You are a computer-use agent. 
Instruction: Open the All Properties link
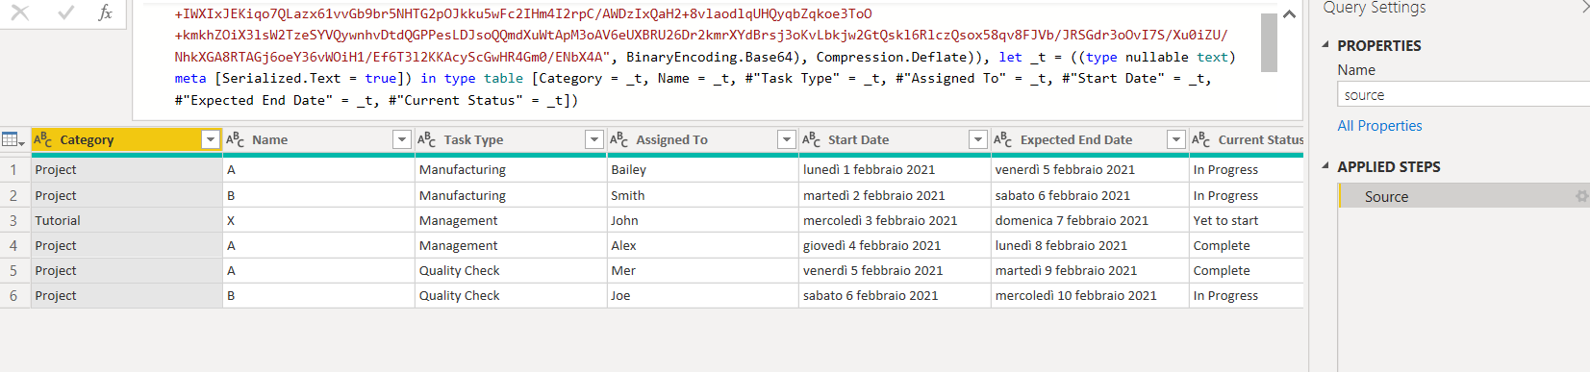click(1379, 126)
